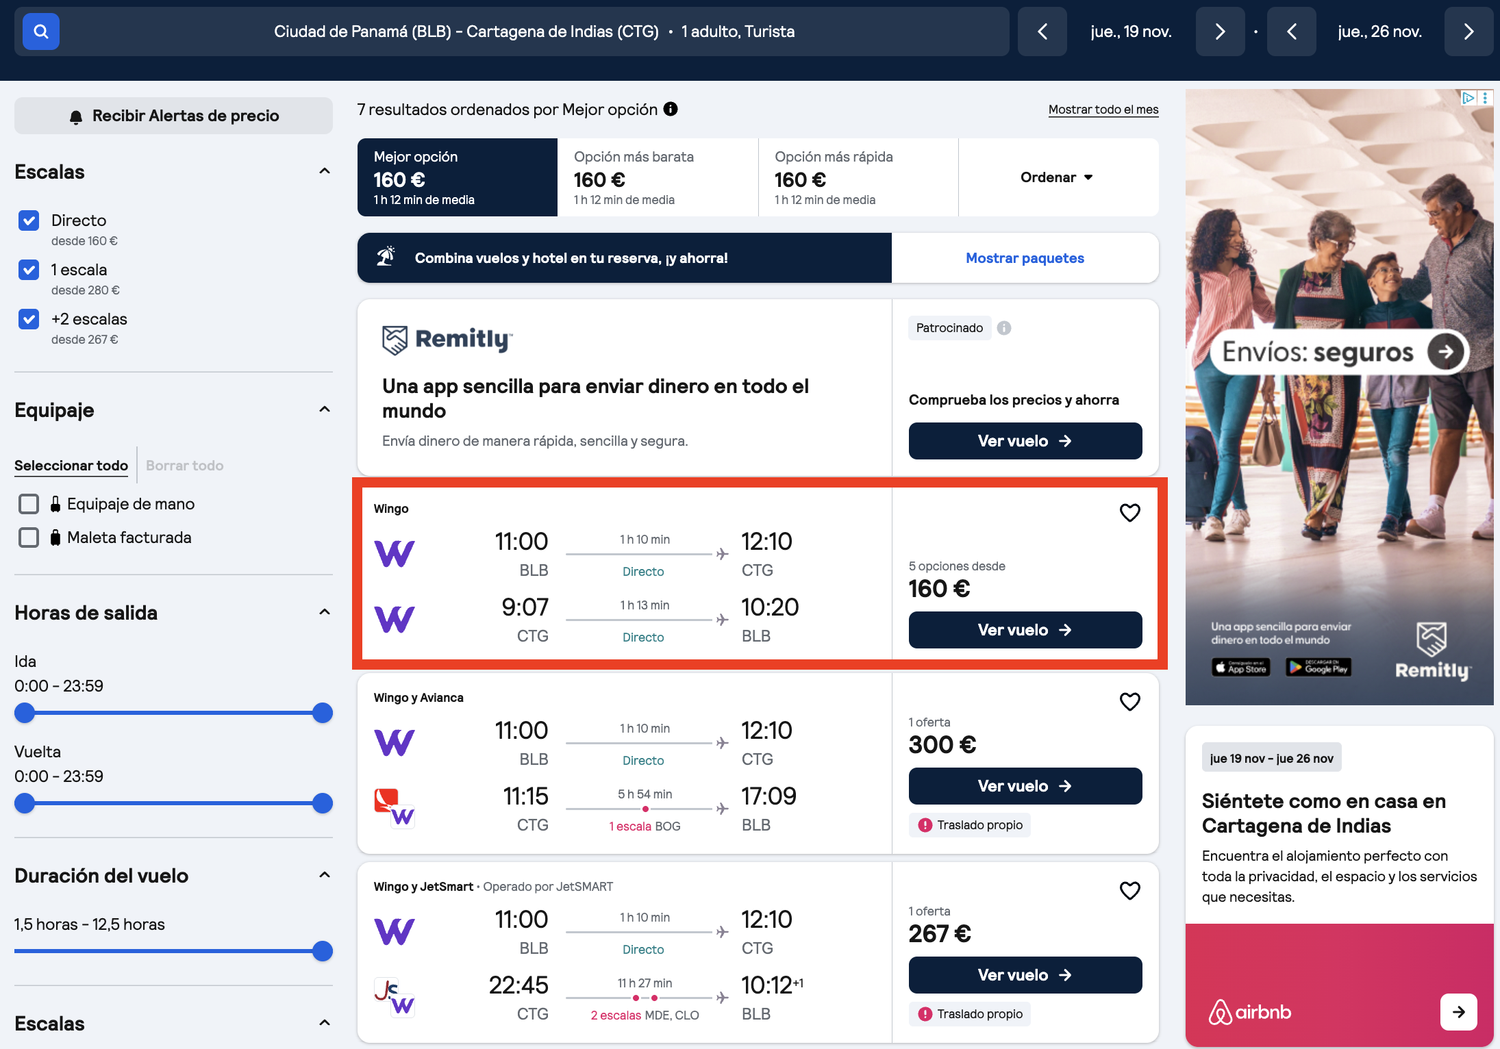Open the Ordenar dropdown
Screen dimensions: 1500x1049
pos(1058,177)
